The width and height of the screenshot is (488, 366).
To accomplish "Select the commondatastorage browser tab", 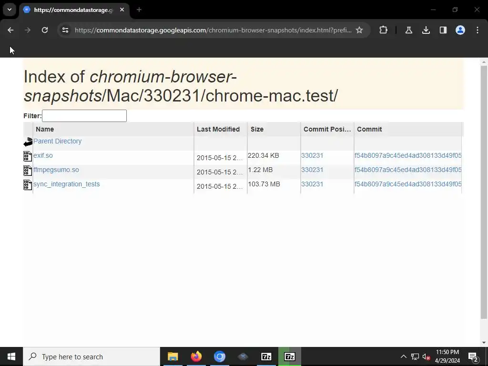I will [x=73, y=10].
